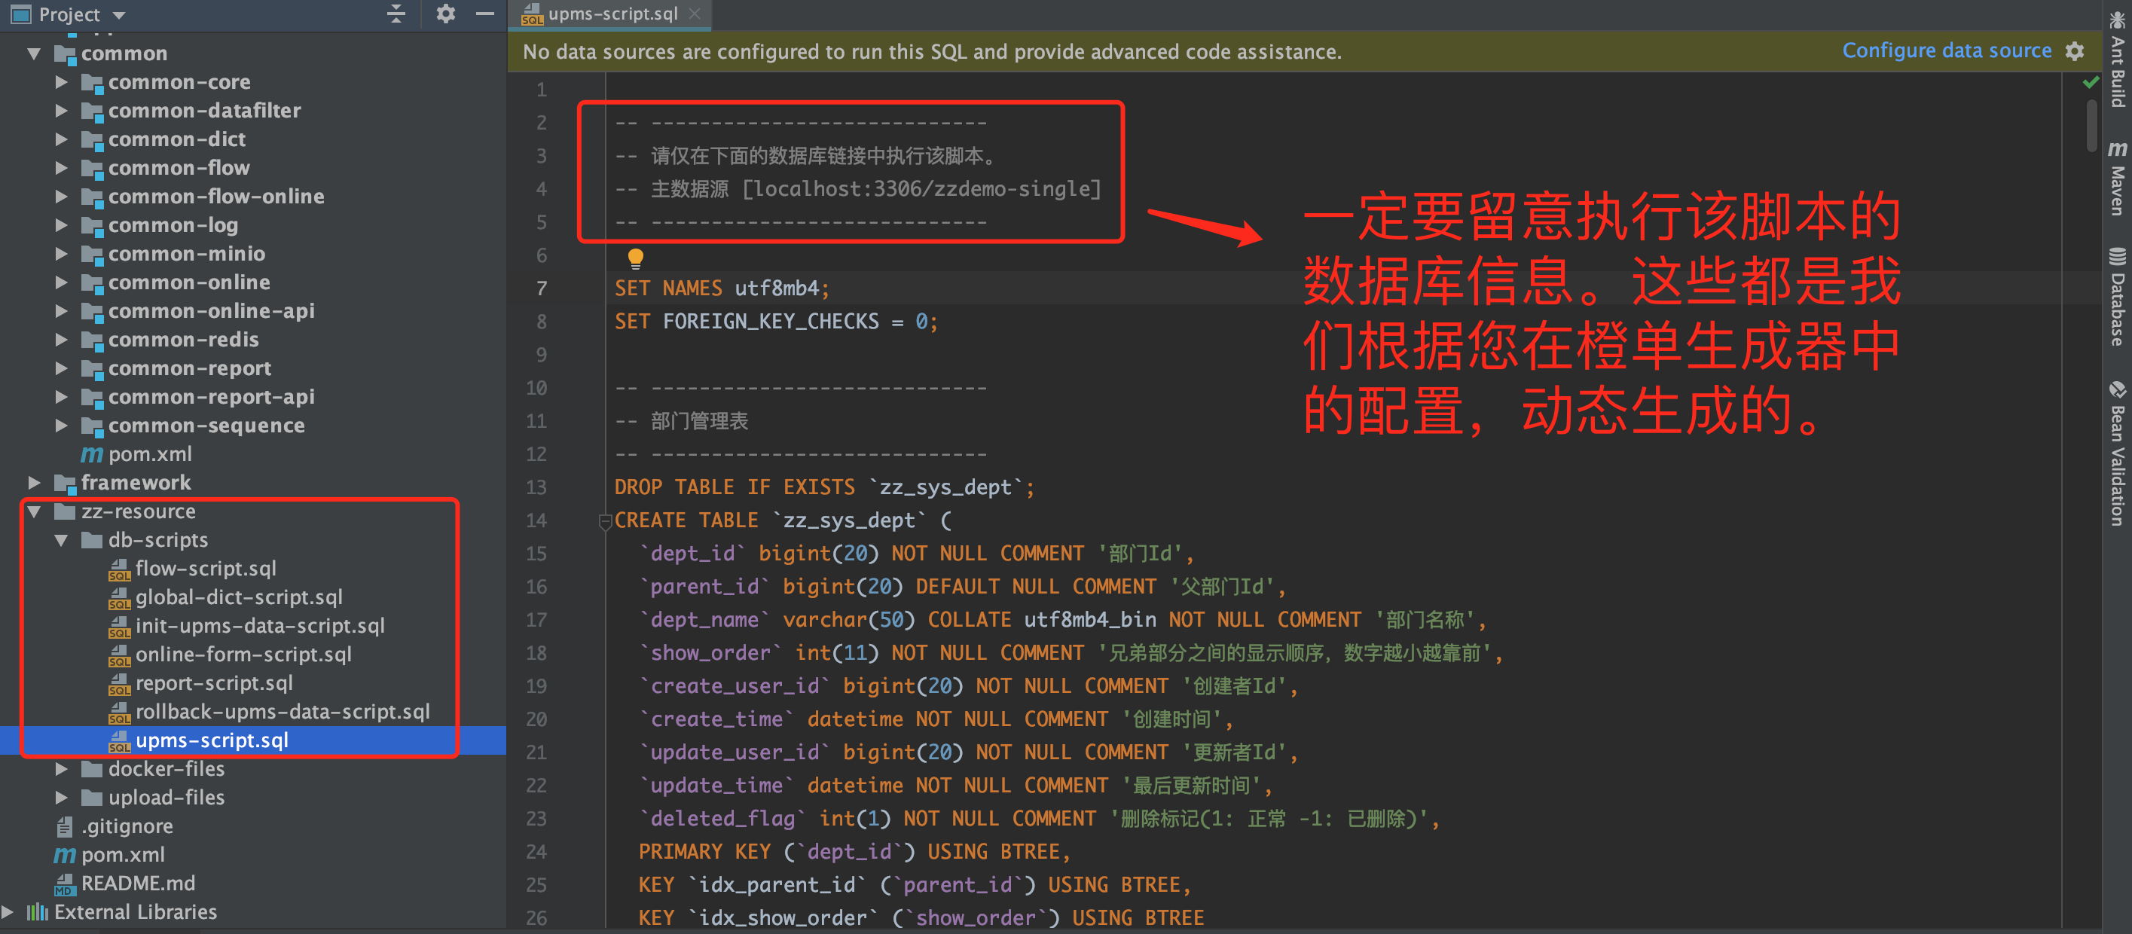Click SQL file icon beside report-script.sql
Screen dimensions: 2132x934
[119, 683]
